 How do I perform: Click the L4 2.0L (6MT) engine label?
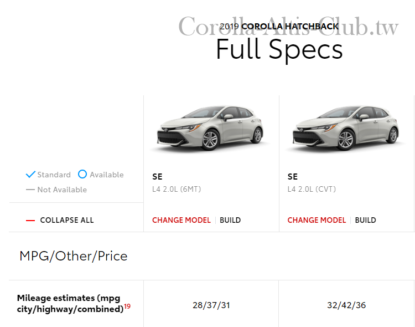tap(177, 189)
